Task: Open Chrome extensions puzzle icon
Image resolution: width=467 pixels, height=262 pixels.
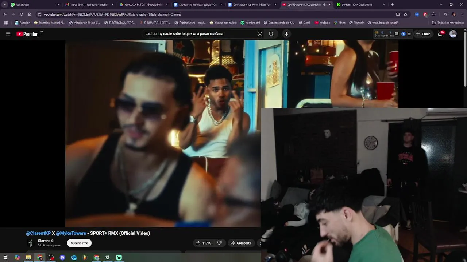Action: point(433,15)
